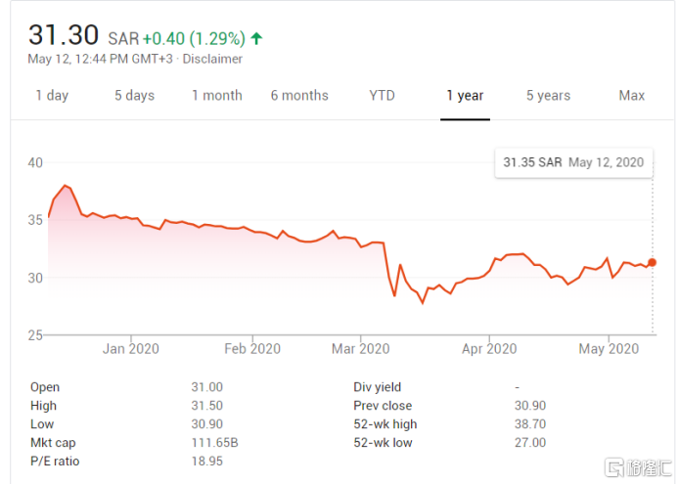Click the 52-wk high value 38.70
This screenshot has height=484, width=678.
click(x=531, y=424)
